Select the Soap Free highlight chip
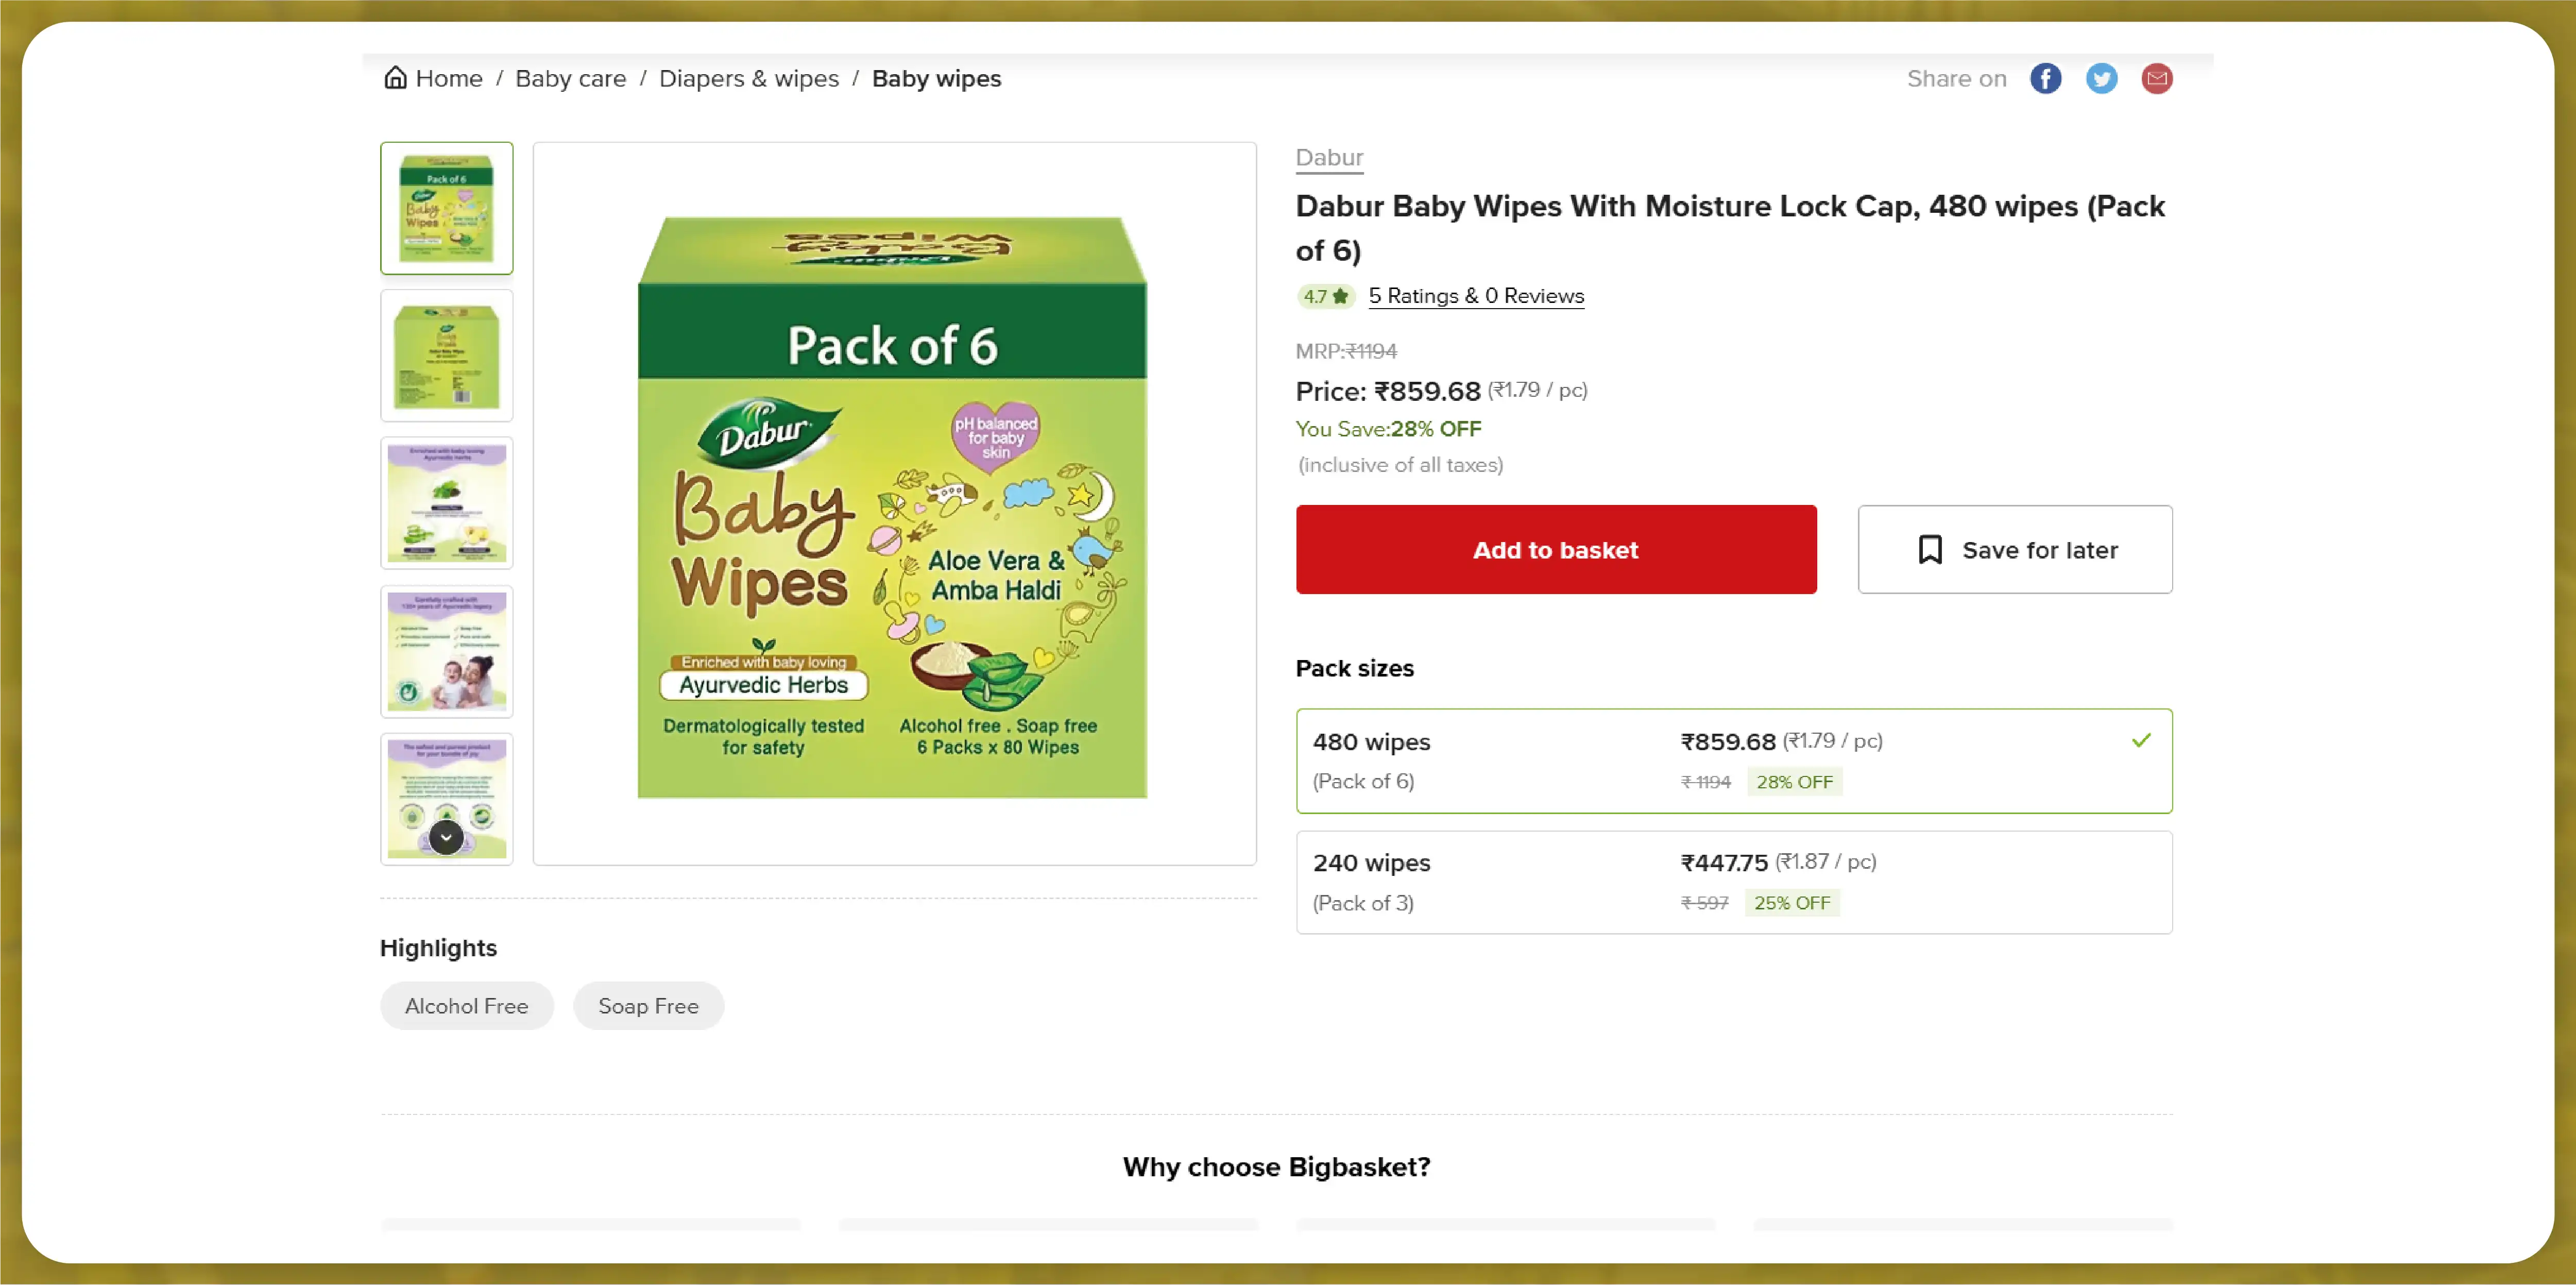 pyautogui.click(x=648, y=1006)
